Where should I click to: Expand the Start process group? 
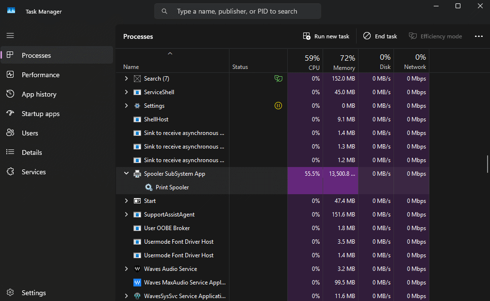point(126,201)
